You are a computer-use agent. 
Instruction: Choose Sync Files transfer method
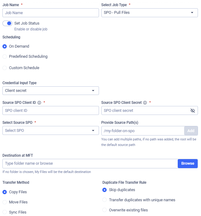[x=5, y=212]
